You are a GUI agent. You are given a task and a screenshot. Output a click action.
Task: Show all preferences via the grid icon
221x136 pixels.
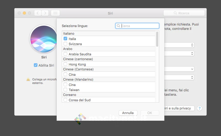(x=55, y=13)
